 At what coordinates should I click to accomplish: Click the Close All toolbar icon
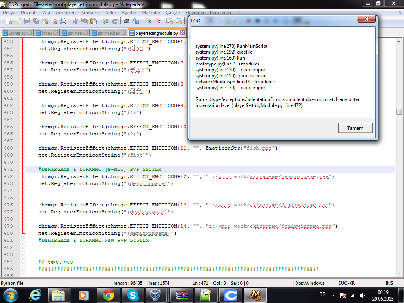54,21
